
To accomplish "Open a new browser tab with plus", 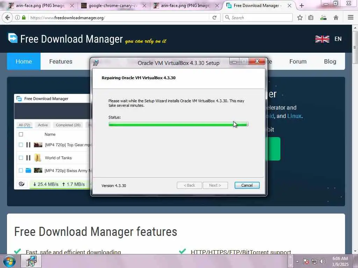I will (x=302, y=6).
